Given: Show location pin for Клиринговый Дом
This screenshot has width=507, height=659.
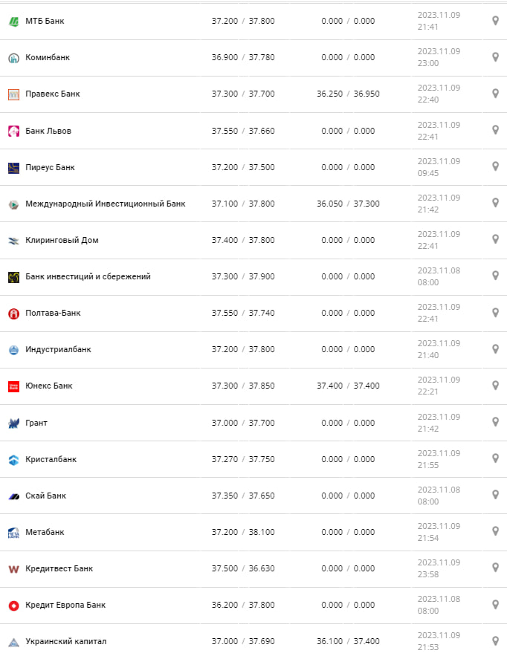Looking at the screenshot, I should click(x=495, y=239).
